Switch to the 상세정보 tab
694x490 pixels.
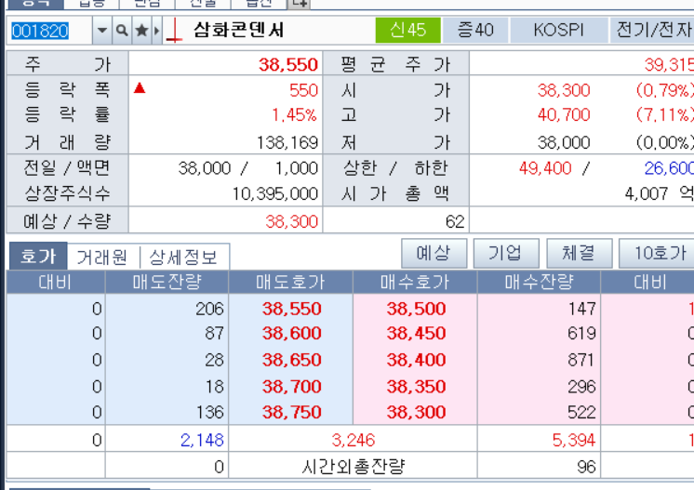pyautogui.click(x=183, y=257)
